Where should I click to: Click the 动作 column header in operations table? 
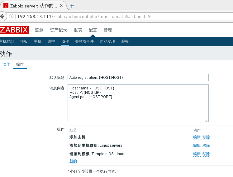[x=197, y=130]
